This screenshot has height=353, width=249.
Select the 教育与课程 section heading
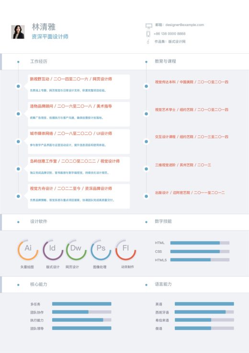click(x=165, y=61)
